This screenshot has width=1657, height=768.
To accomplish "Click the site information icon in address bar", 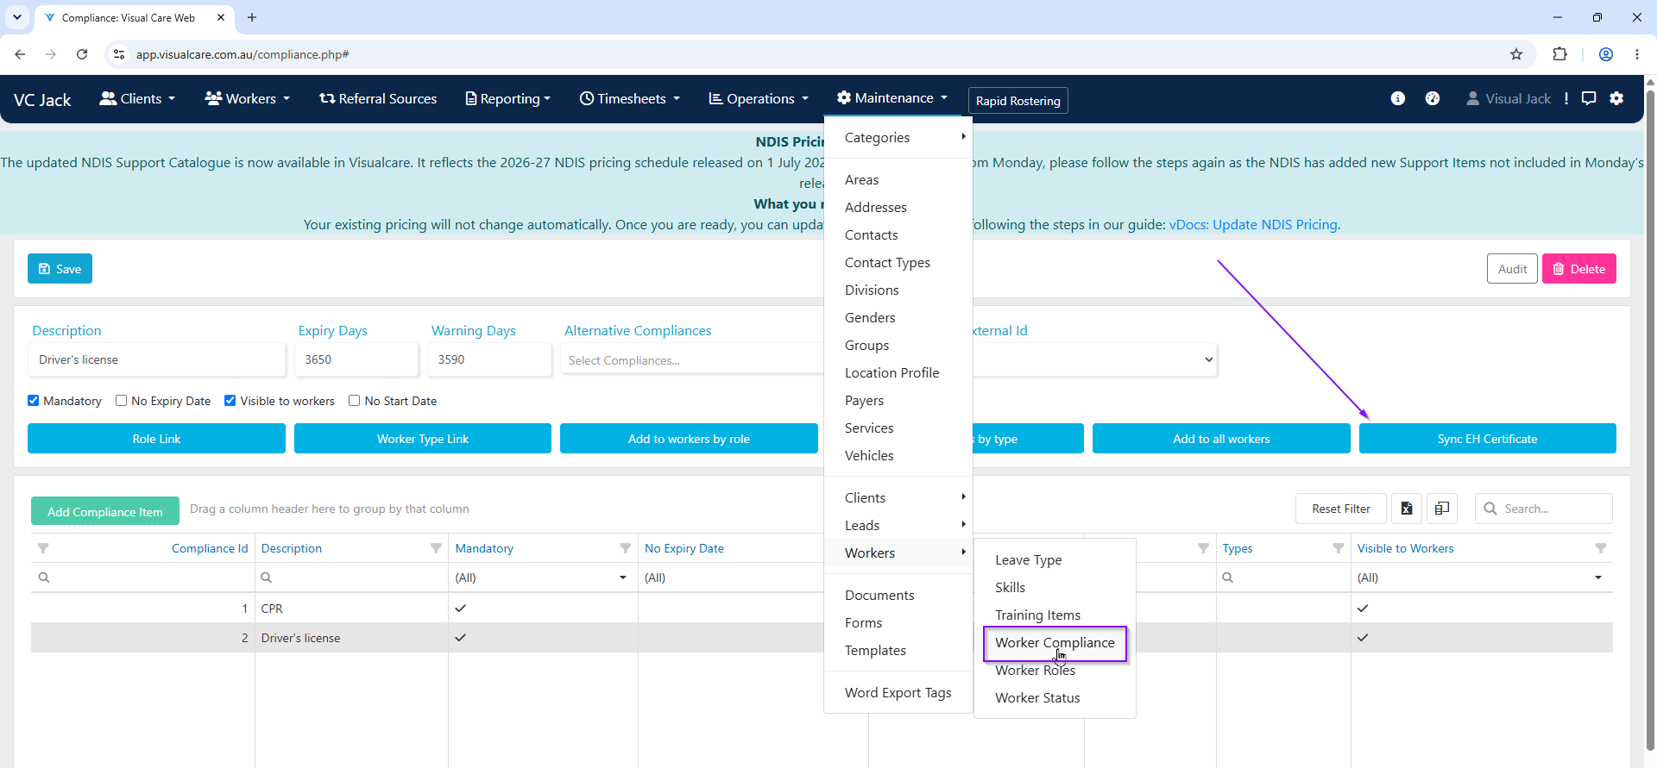I will [119, 54].
